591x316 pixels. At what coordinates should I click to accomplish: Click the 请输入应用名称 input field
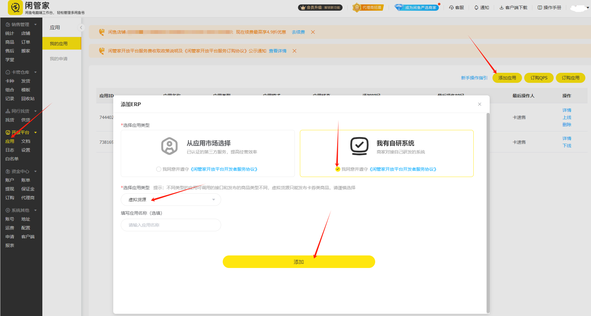pos(171,225)
